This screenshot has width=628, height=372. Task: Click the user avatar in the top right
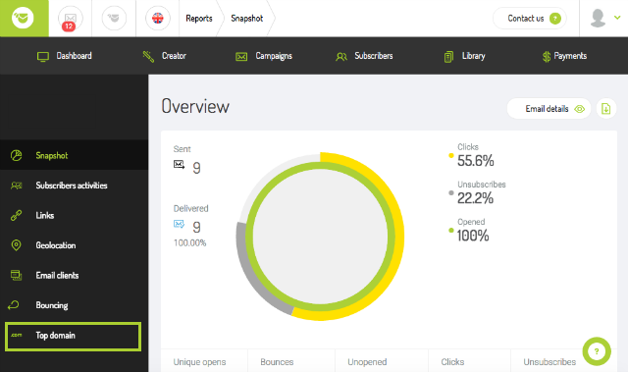598,18
